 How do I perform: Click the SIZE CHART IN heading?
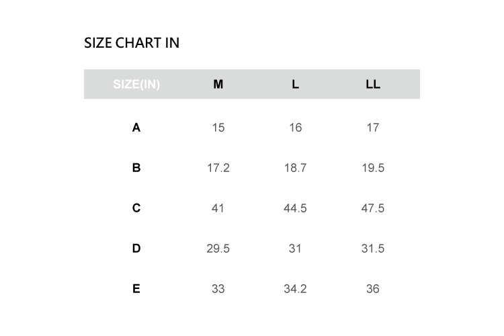click(132, 43)
